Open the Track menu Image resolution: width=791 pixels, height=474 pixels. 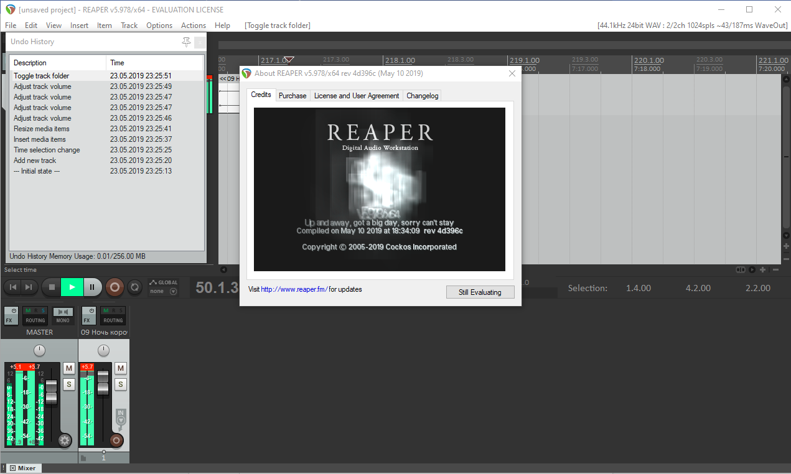tap(129, 26)
